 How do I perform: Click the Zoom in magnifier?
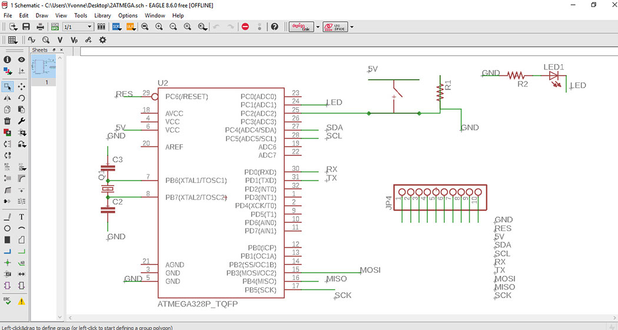tap(160, 27)
